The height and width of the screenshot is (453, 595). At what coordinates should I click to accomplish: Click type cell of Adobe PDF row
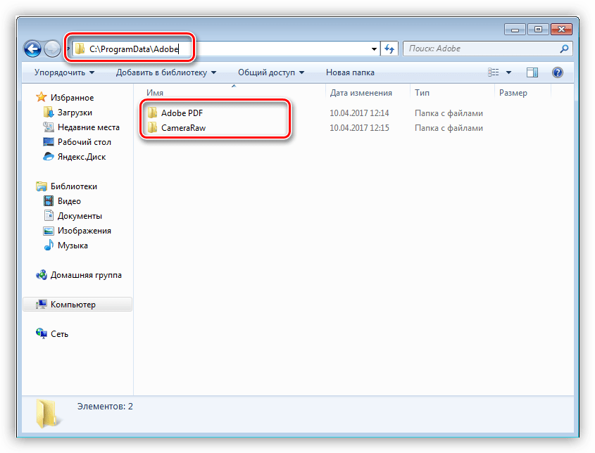(449, 113)
